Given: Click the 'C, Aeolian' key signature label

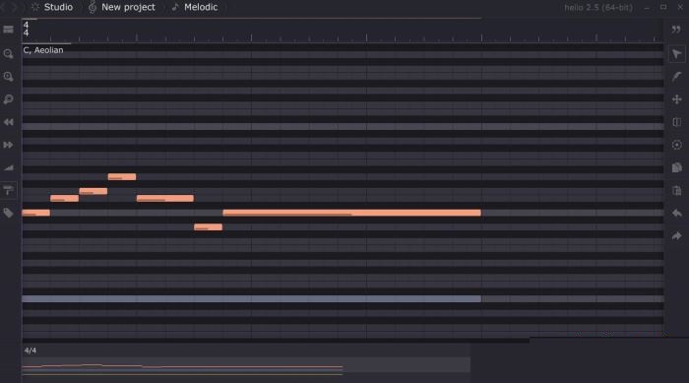Looking at the screenshot, I should [43, 50].
